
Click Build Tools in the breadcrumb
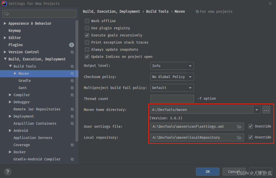pyautogui.click(x=157, y=11)
